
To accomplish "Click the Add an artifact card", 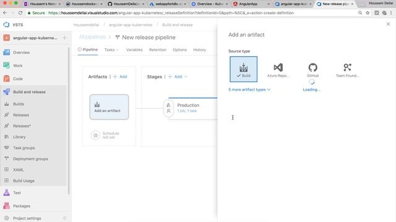I will click(x=109, y=107).
